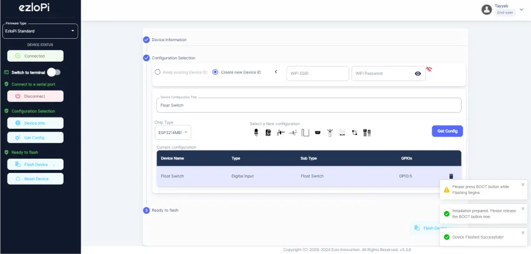The height and width of the screenshot is (254, 531).
Task: Click the Connected status button
Action: [x=35, y=56]
